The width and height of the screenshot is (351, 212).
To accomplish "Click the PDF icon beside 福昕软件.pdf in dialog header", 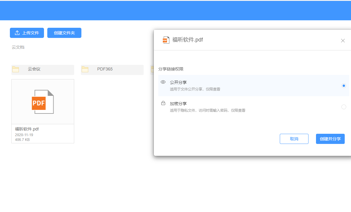I will coord(166,40).
